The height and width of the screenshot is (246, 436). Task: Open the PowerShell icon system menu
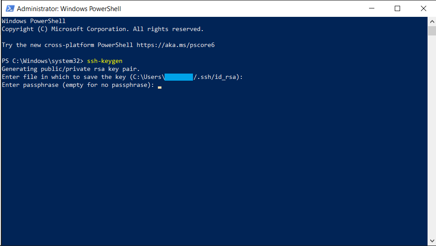click(9, 8)
